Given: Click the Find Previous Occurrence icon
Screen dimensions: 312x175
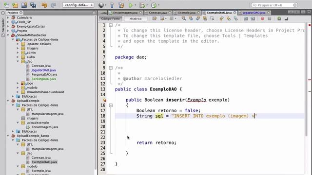Looking at the screenshot, I should [191, 18].
